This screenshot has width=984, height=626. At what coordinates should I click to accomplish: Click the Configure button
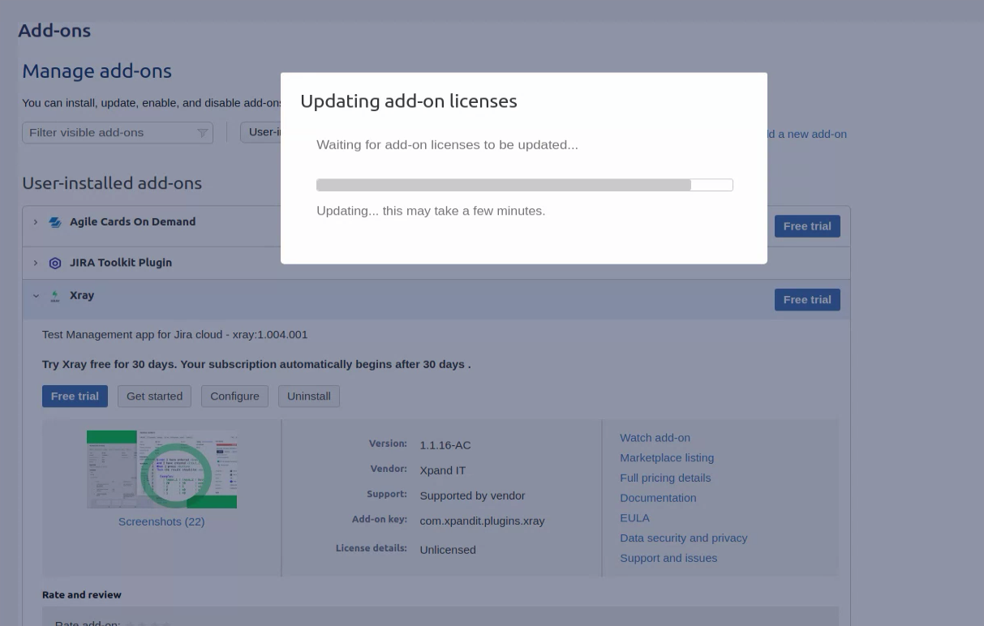click(x=234, y=396)
